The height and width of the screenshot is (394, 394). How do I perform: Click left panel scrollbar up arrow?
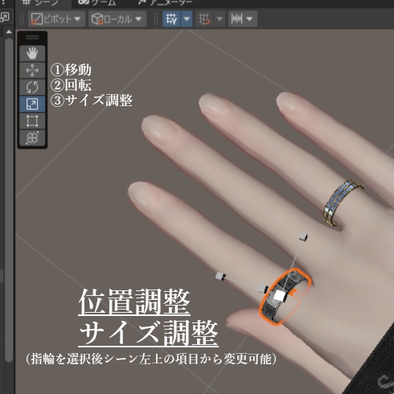[9, 32]
